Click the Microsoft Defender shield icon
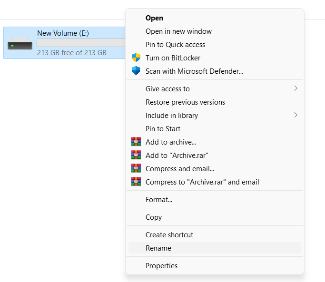This screenshot has height=282, width=325. [136, 71]
